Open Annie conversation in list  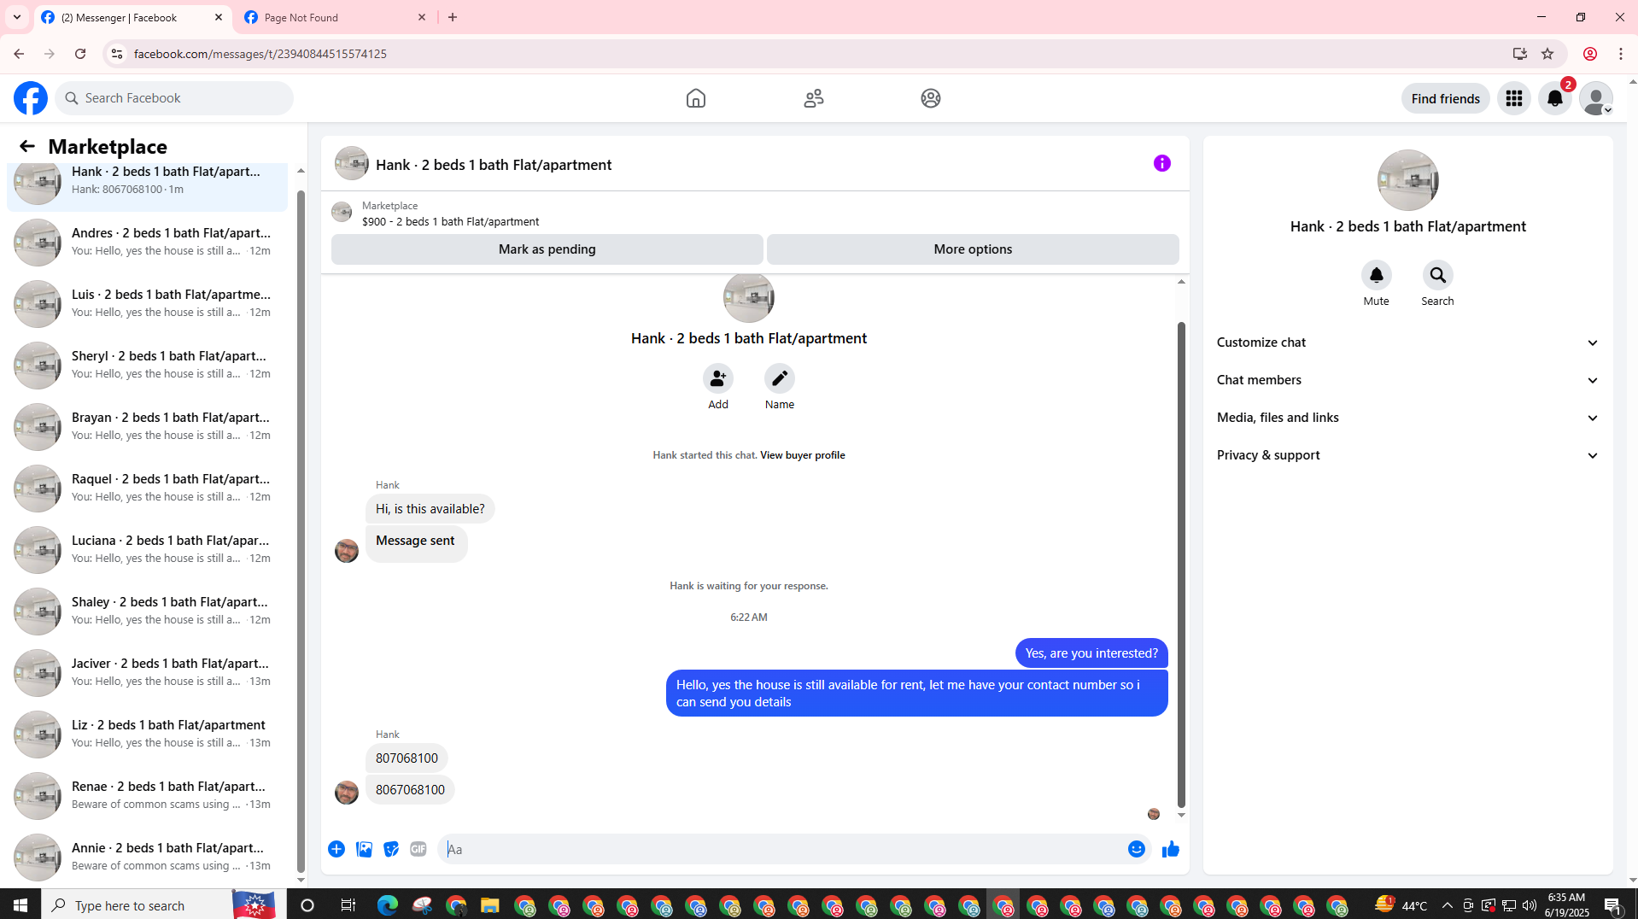148,857
